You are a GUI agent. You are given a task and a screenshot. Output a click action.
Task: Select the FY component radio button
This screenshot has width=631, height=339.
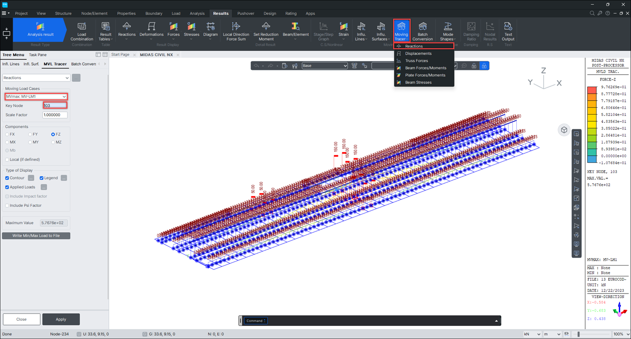pos(30,134)
